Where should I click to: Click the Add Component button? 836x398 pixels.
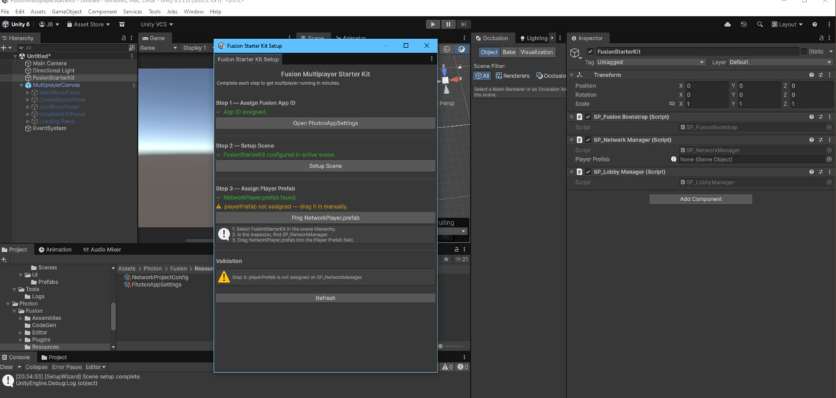(701, 199)
